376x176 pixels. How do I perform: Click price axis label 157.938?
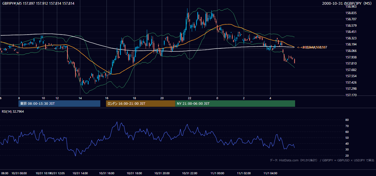(351, 57)
